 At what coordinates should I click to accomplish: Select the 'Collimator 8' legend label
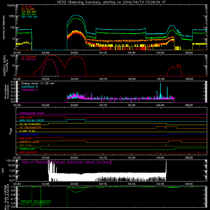pyautogui.click(x=29, y=87)
